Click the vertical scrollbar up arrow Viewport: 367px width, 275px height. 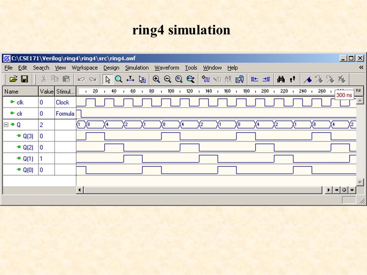pyautogui.click(x=360, y=100)
